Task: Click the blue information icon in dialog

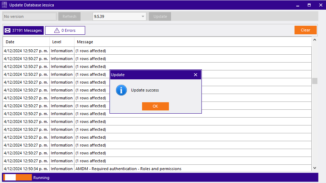Action: coord(121,90)
